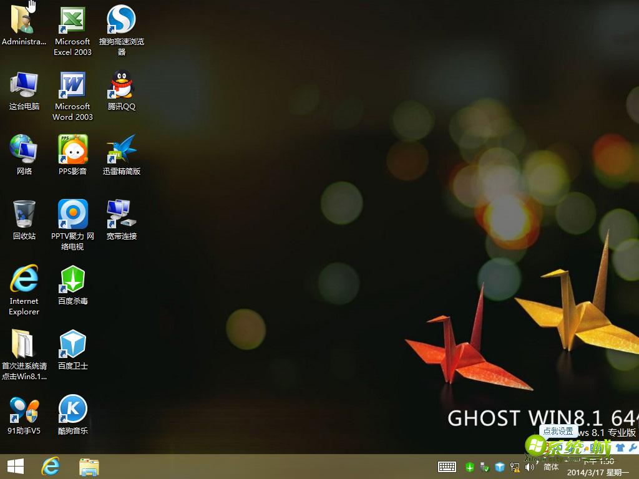Open the 回收站 recycle bin
Image resolution: width=639 pixels, height=479 pixels.
24,215
